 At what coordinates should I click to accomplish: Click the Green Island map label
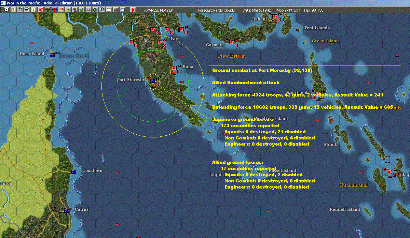click(325, 41)
